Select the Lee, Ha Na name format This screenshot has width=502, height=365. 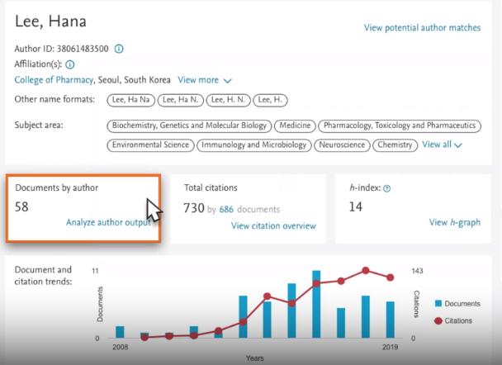[130, 100]
